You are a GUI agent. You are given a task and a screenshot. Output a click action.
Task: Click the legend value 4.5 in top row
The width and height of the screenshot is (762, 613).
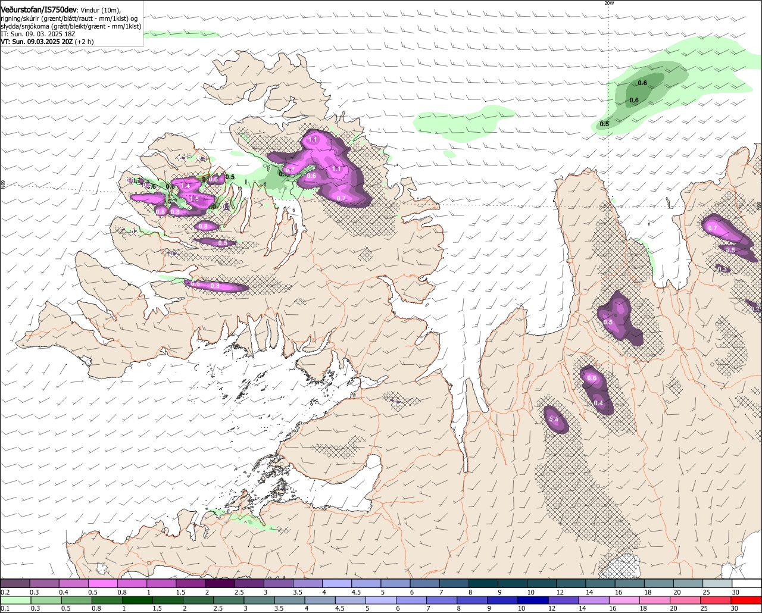pyautogui.click(x=357, y=593)
